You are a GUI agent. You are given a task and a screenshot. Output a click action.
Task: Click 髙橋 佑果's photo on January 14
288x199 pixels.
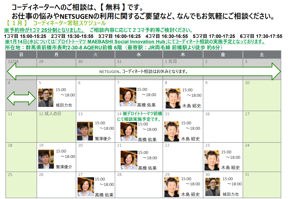click(x=129, y=132)
